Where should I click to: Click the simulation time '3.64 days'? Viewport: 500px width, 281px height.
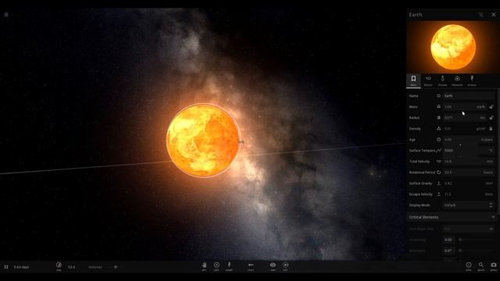[21, 267]
